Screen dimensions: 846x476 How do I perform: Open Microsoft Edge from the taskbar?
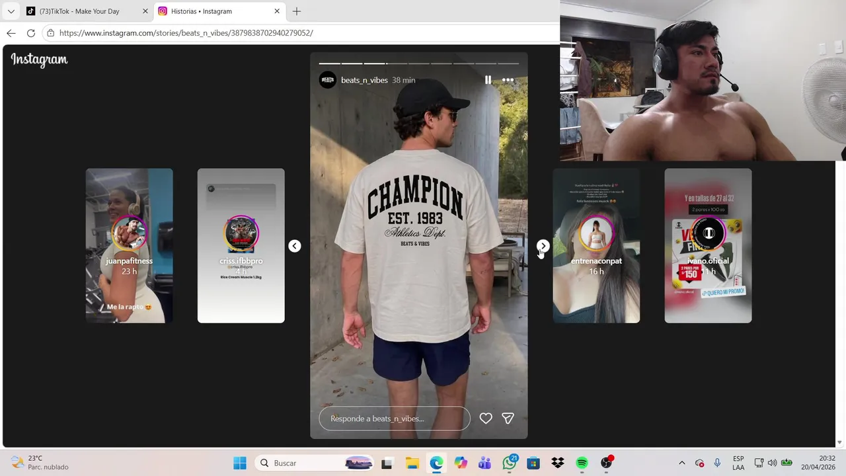[436, 463]
